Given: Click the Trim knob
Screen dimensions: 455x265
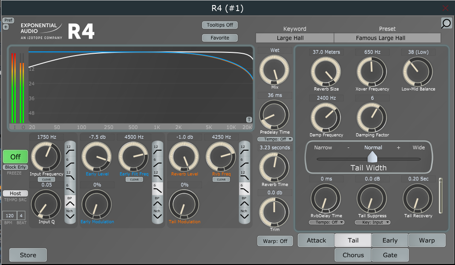Looking at the screenshot, I should pos(274,212).
